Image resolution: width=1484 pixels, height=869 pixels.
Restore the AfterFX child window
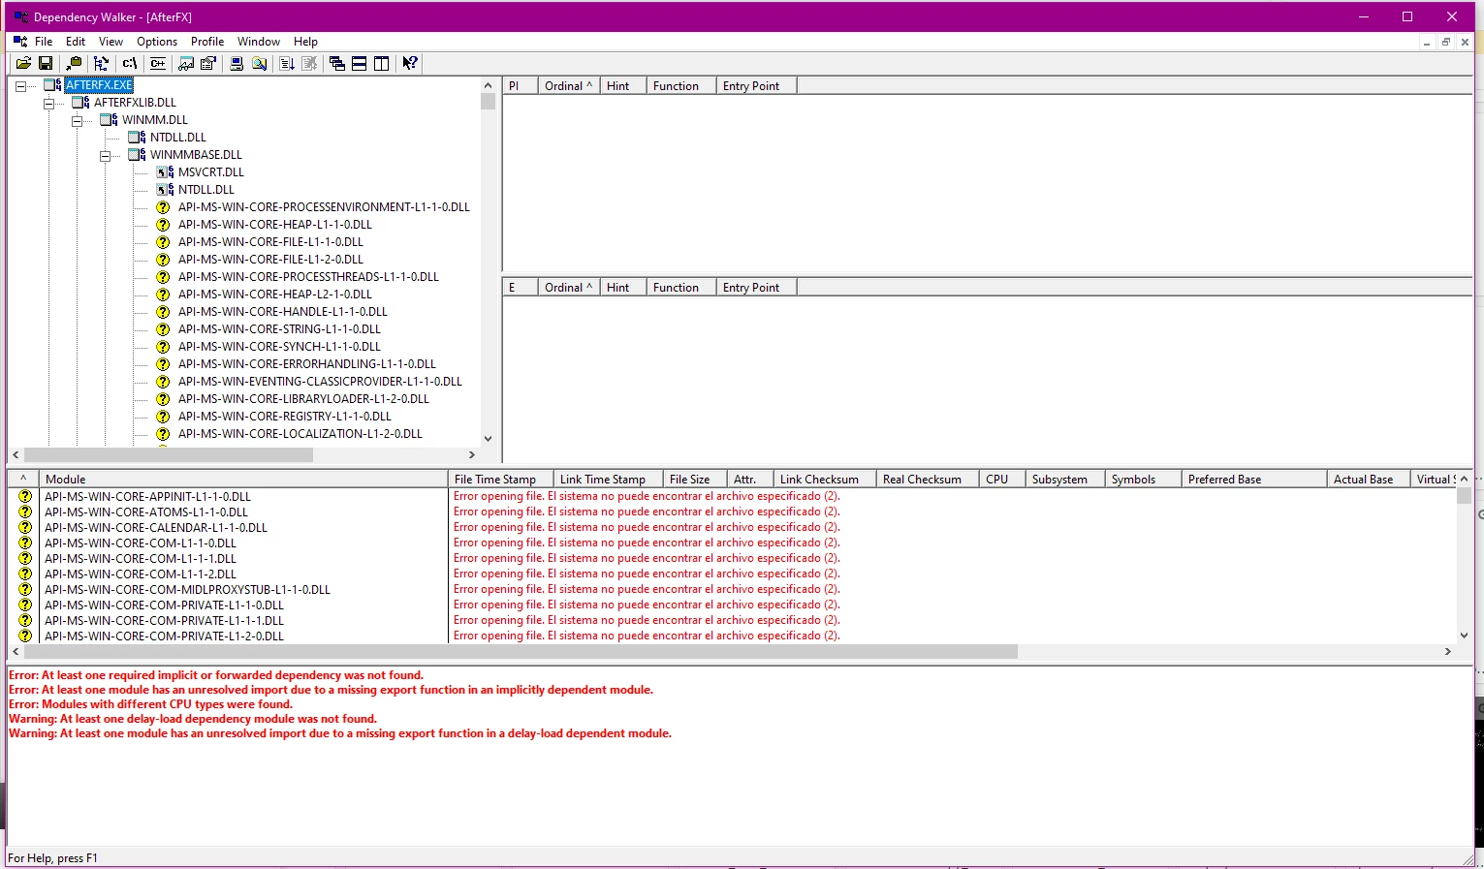(1445, 42)
